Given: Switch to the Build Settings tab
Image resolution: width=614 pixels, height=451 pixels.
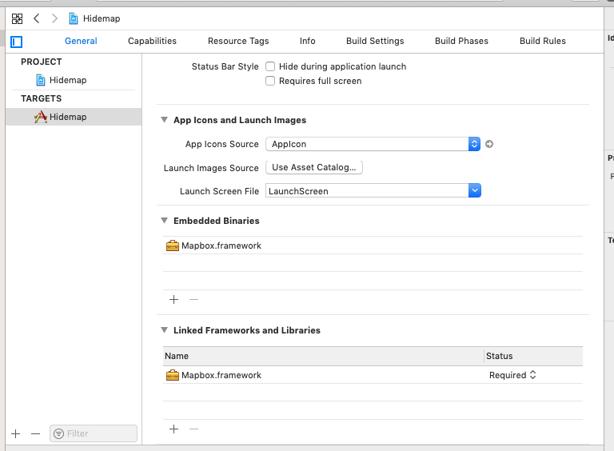Looking at the screenshot, I should click(x=375, y=41).
